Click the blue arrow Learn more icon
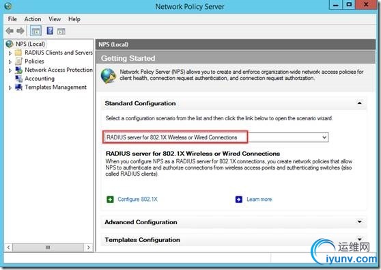This screenshot has width=381, height=270. coord(239,200)
